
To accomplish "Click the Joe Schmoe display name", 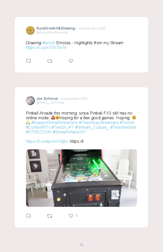I will pos(47,99).
